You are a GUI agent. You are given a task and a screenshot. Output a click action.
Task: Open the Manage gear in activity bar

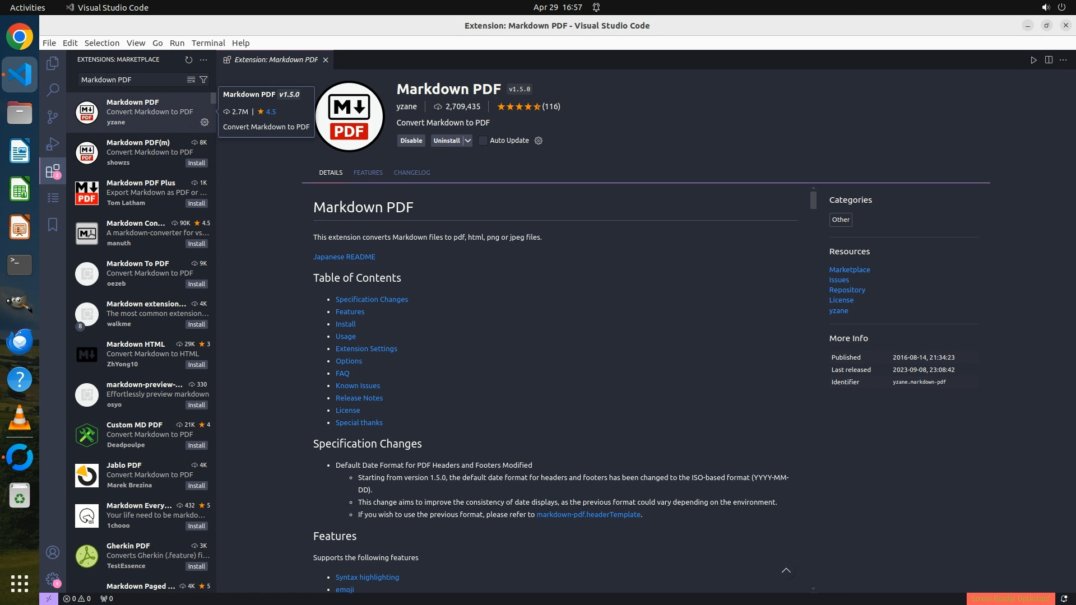(53, 579)
